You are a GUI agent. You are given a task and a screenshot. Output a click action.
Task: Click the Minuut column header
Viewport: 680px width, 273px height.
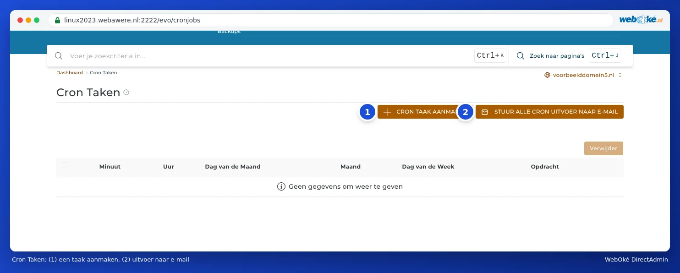point(110,167)
